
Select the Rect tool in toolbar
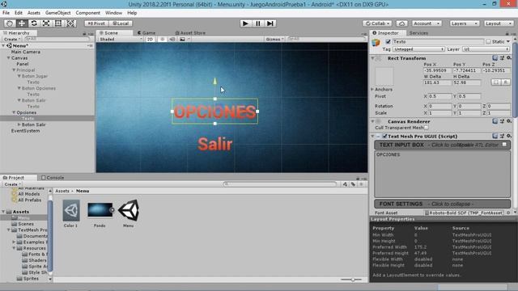(58, 23)
